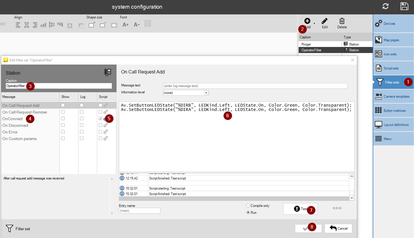This screenshot has width=414, height=238.
Task: Click the three dots icon beside Test
Action: pos(337,208)
